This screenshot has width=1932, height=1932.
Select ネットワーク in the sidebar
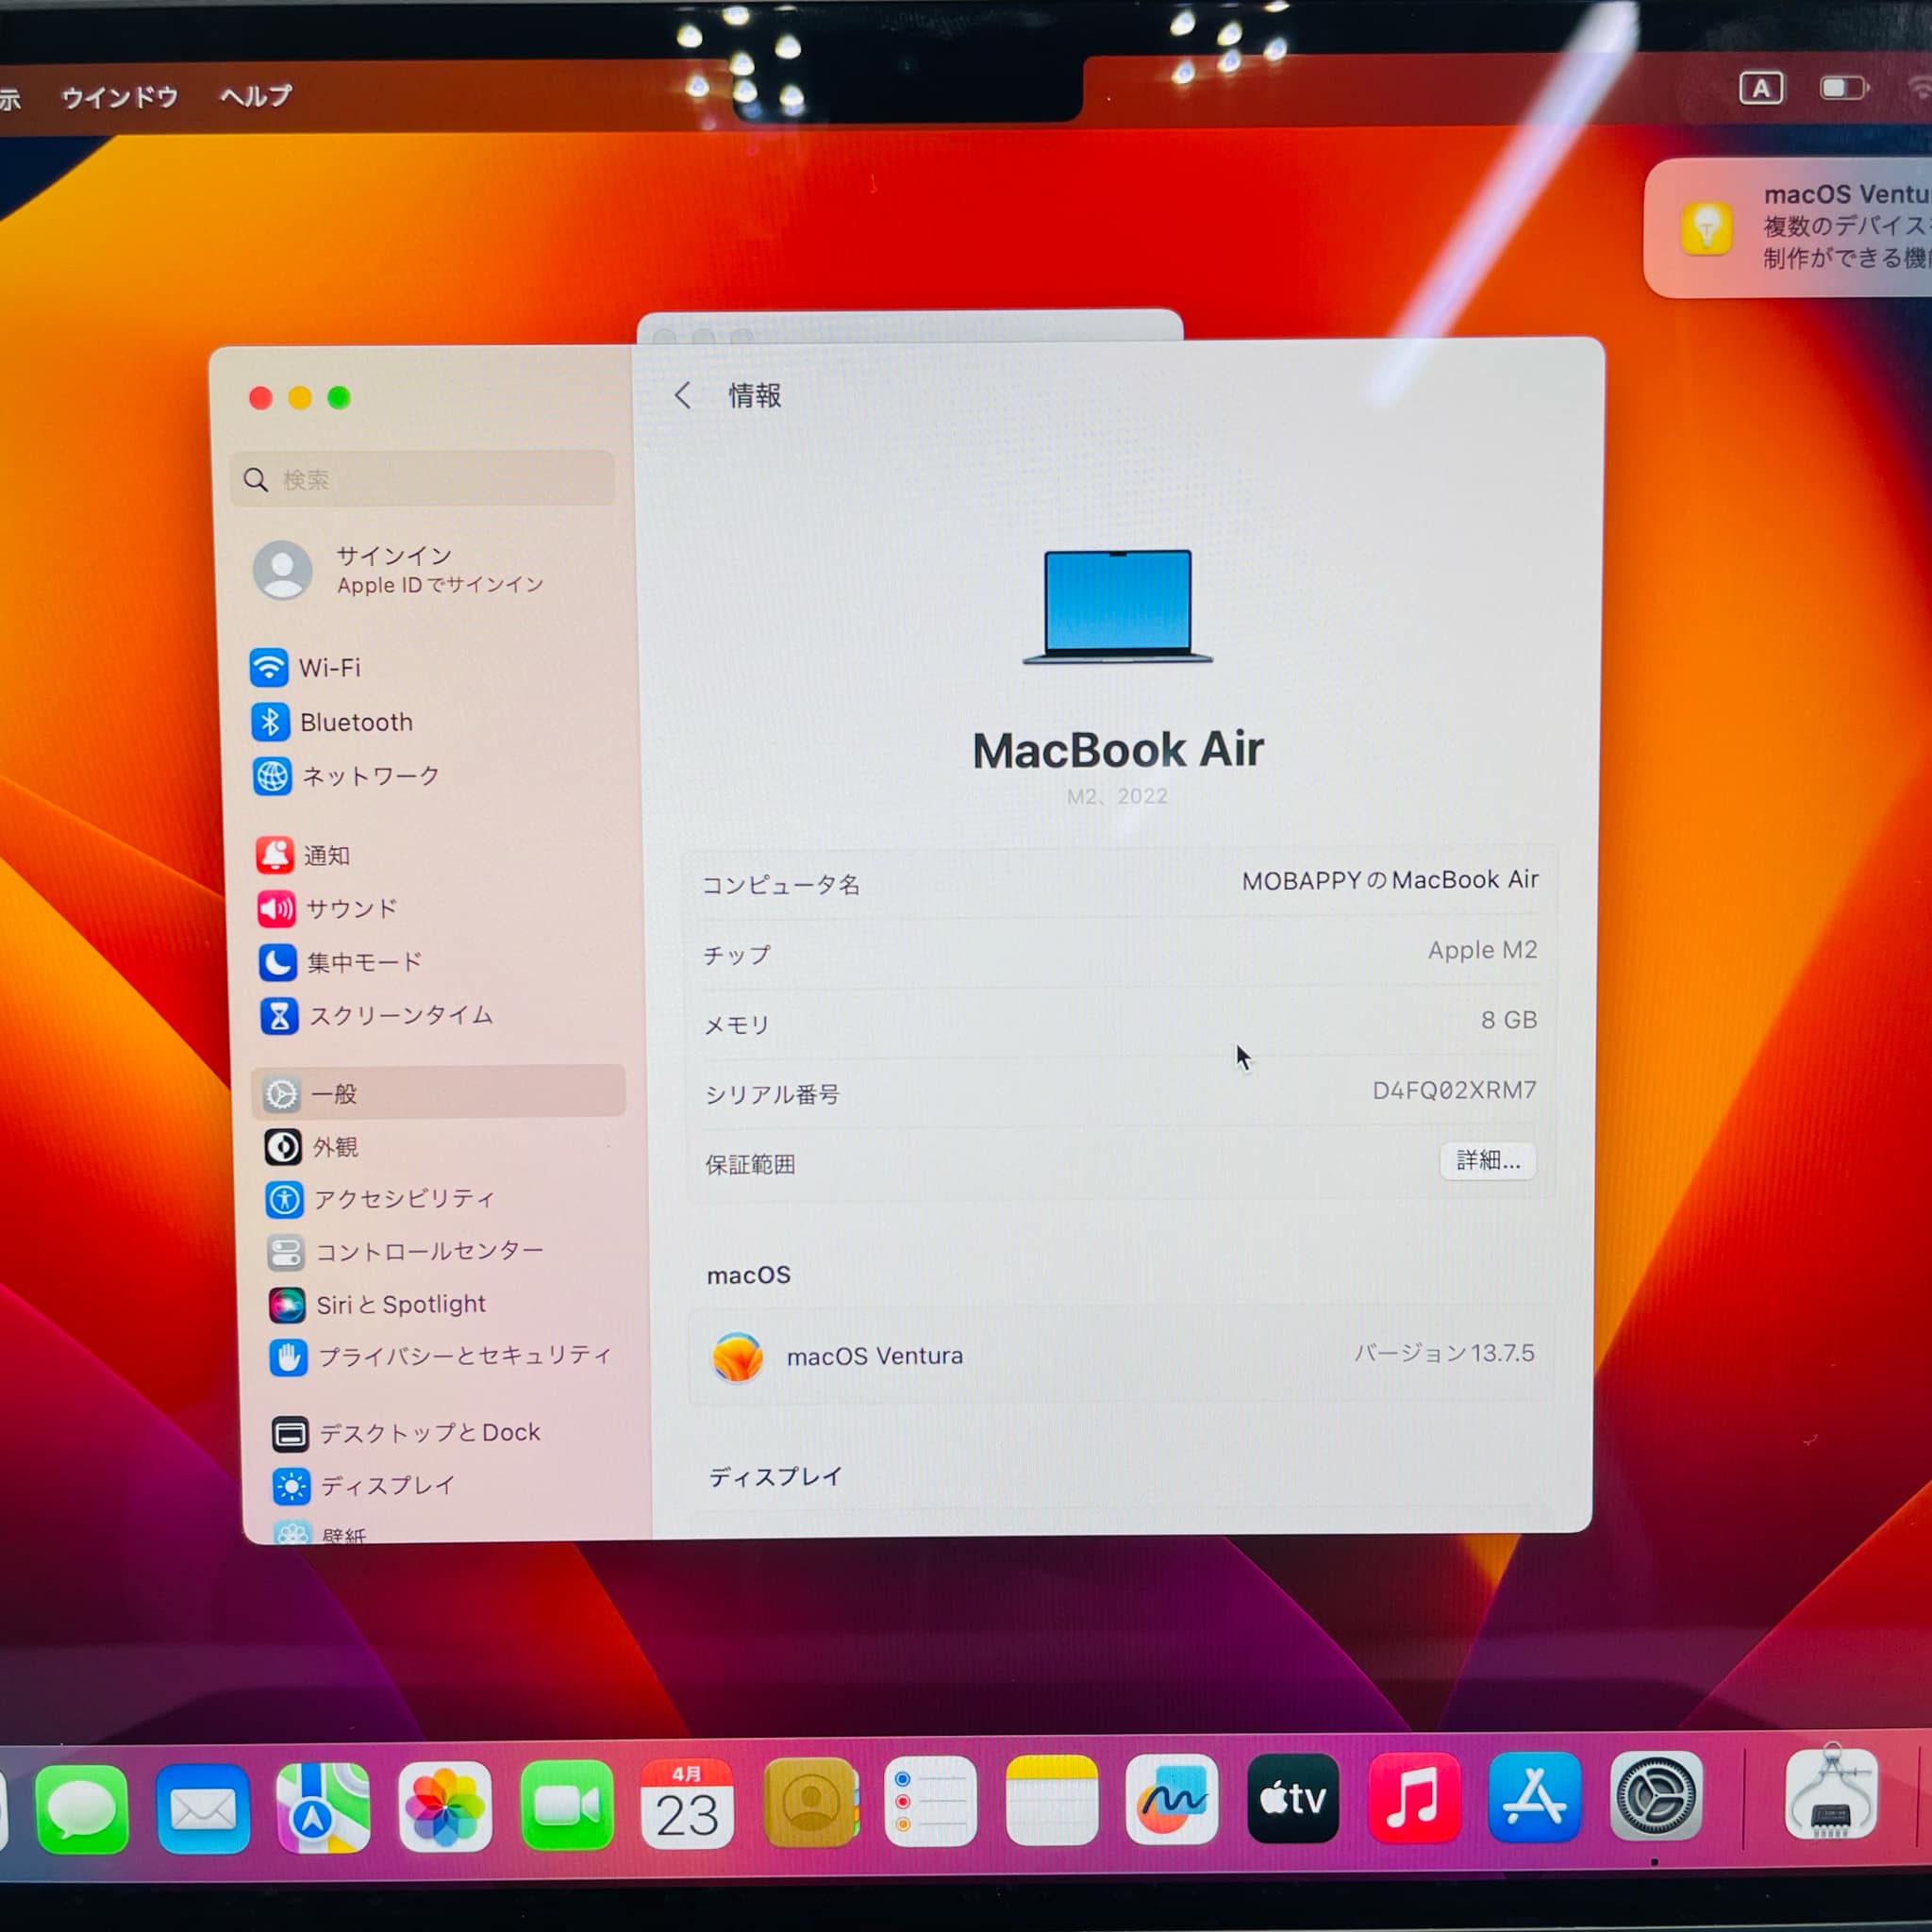click(368, 776)
